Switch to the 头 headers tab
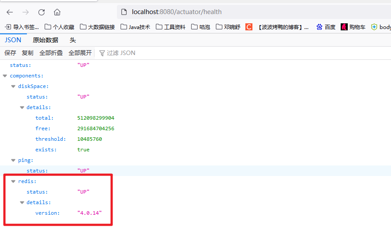This screenshot has width=391, height=242. pyautogui.click(x=73, y=40)
